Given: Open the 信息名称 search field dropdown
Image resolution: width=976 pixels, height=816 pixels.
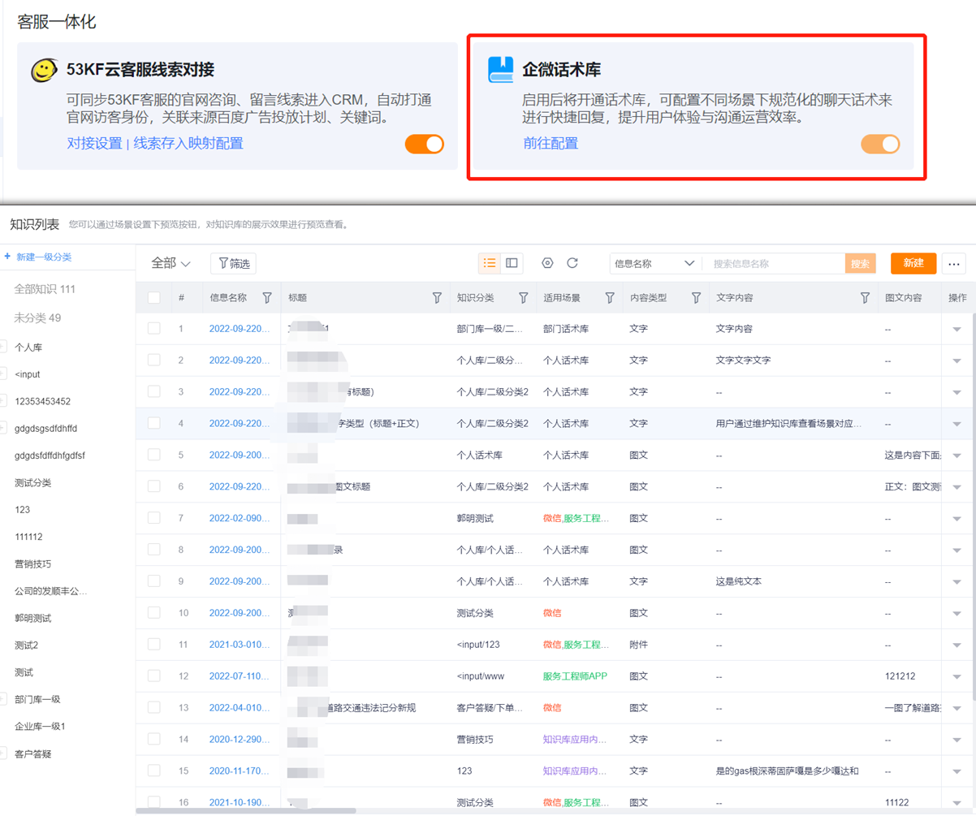Looking at the screenshot, I should click(655, 263).
